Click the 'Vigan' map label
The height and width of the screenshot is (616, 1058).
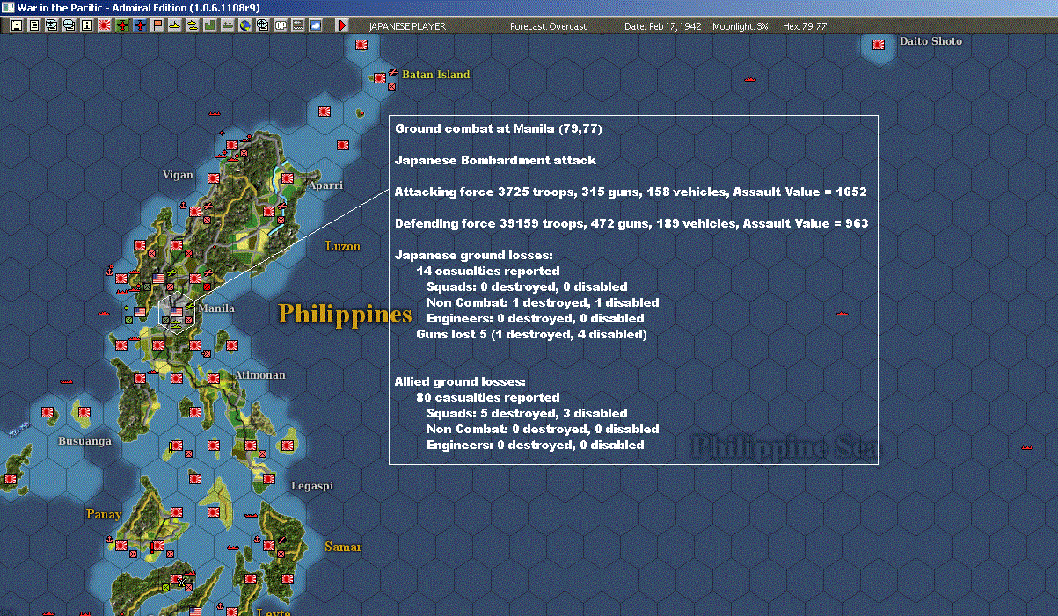pos(178,175)
